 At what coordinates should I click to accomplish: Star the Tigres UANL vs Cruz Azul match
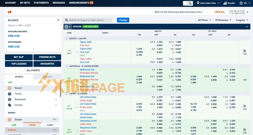77,52
